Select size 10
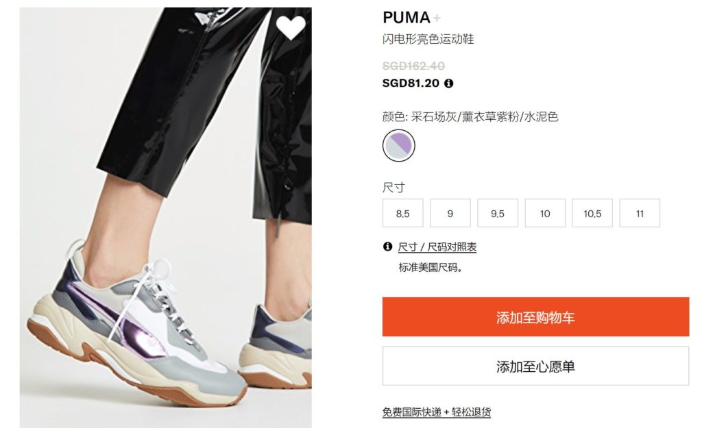Image resolution: width=702 pixels, height=428 pixels. 545,214
